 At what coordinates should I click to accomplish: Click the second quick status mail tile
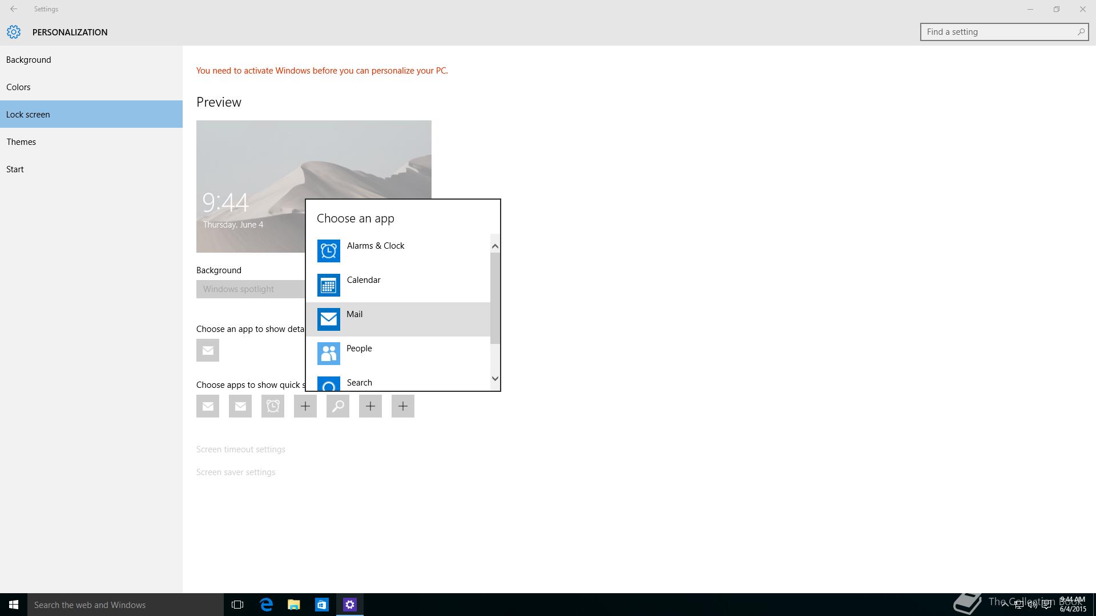pos(240,406)
